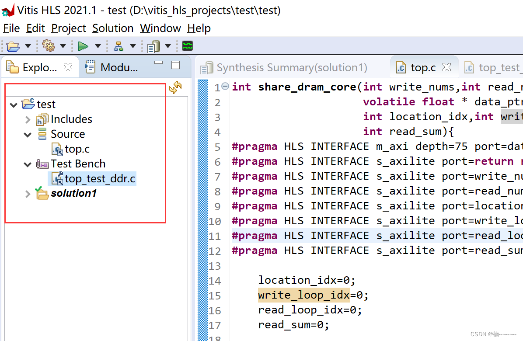Collapse the Test Bench folder

pyautogui.click(x=28, y=164)
